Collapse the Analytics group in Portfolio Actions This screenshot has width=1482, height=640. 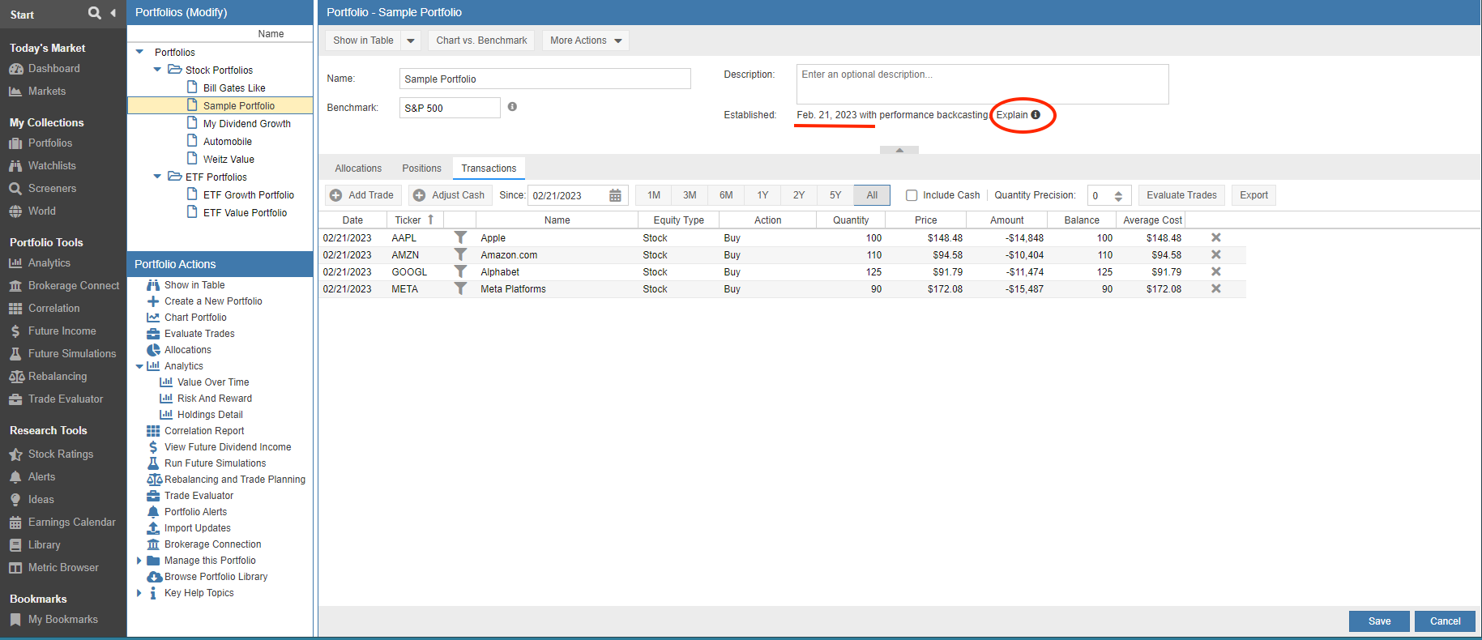(139, 366)
